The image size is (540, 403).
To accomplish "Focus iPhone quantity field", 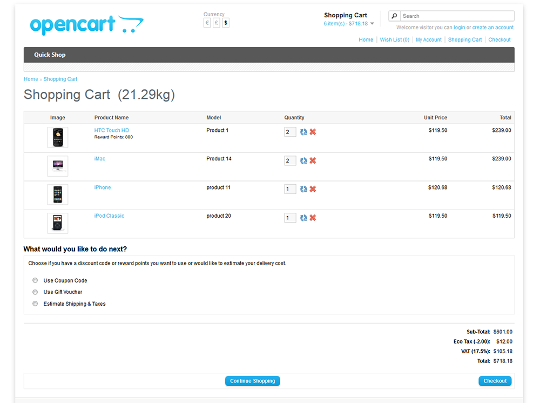I will click(x=290, y=189).
